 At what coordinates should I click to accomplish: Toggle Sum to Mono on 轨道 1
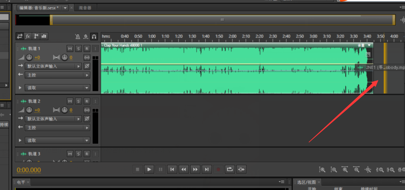[x=87, y=57]
